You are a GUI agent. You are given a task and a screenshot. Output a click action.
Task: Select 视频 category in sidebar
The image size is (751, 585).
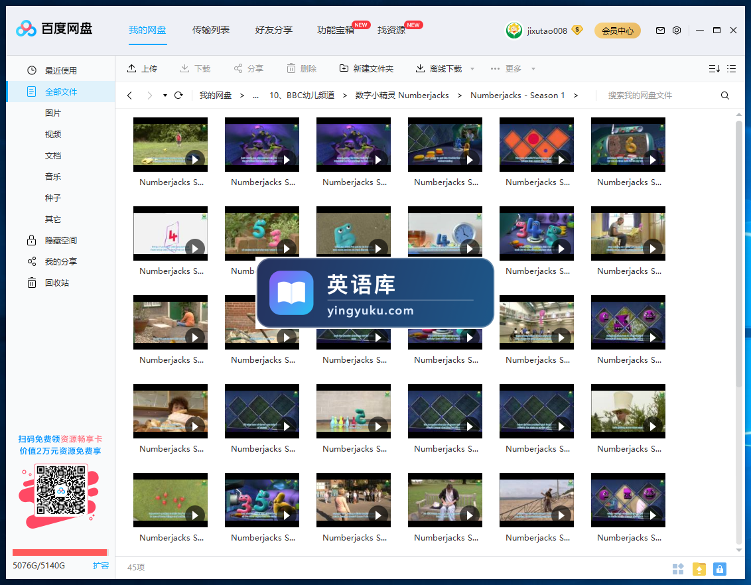[x=53, y=134]
